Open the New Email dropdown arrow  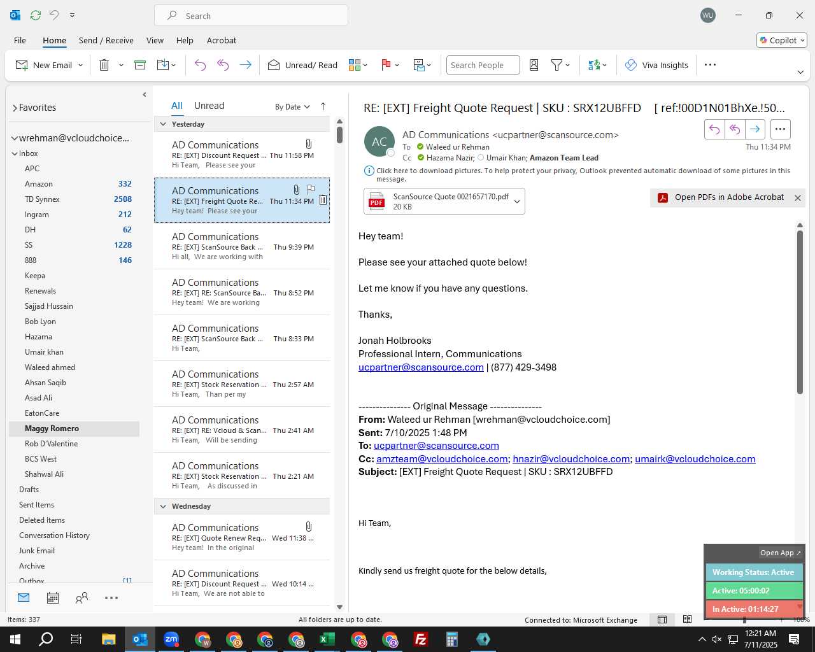[x=80, y=65]
